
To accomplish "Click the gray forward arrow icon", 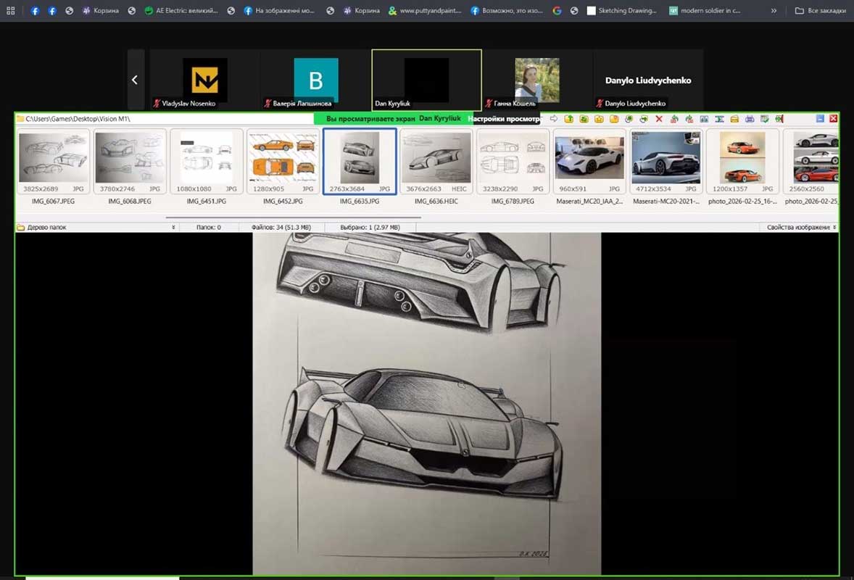I will pos(554,119).
